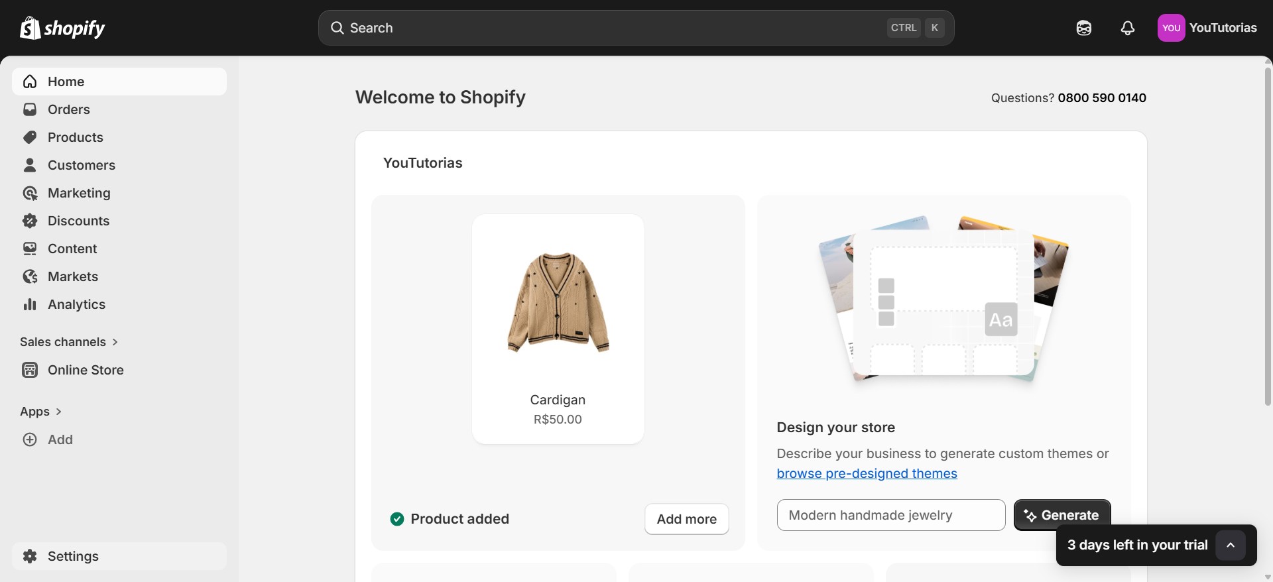Viewport: 1273px width, 582px height.
Task: Click the Generate sparkle icon
Action: (x=1030, y=516)
